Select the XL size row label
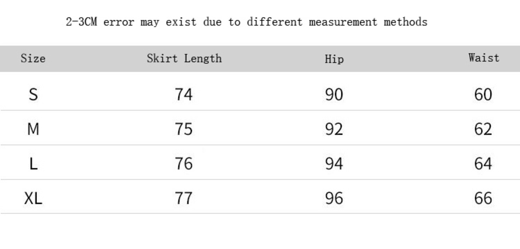This screenshot has width=520, height=249. coord(33,198)
